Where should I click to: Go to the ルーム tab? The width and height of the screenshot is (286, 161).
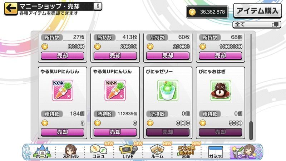[157, 152]
